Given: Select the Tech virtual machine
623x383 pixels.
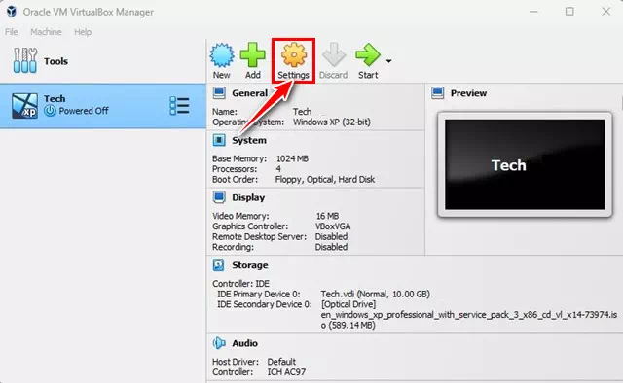Looking at the screenshot, I should 103,106.
